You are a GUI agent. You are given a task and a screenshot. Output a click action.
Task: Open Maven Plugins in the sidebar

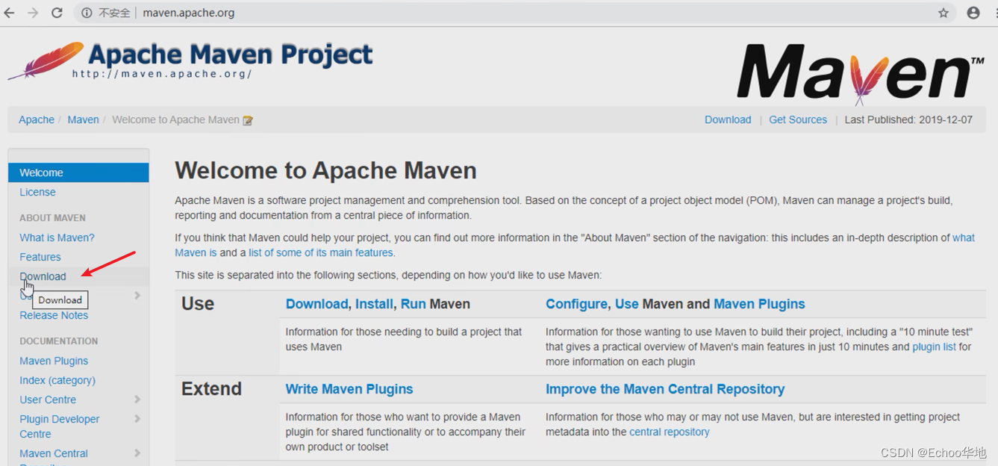tap(54, 361)
